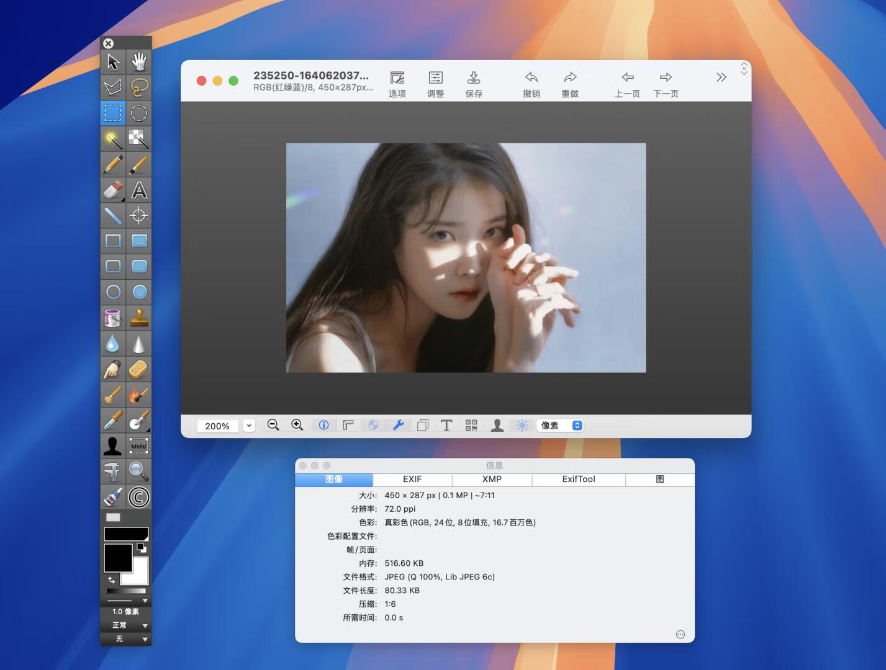The image size is (886, 670).
Task: Select the outlined rectangle shape tool
Action: 113,241
